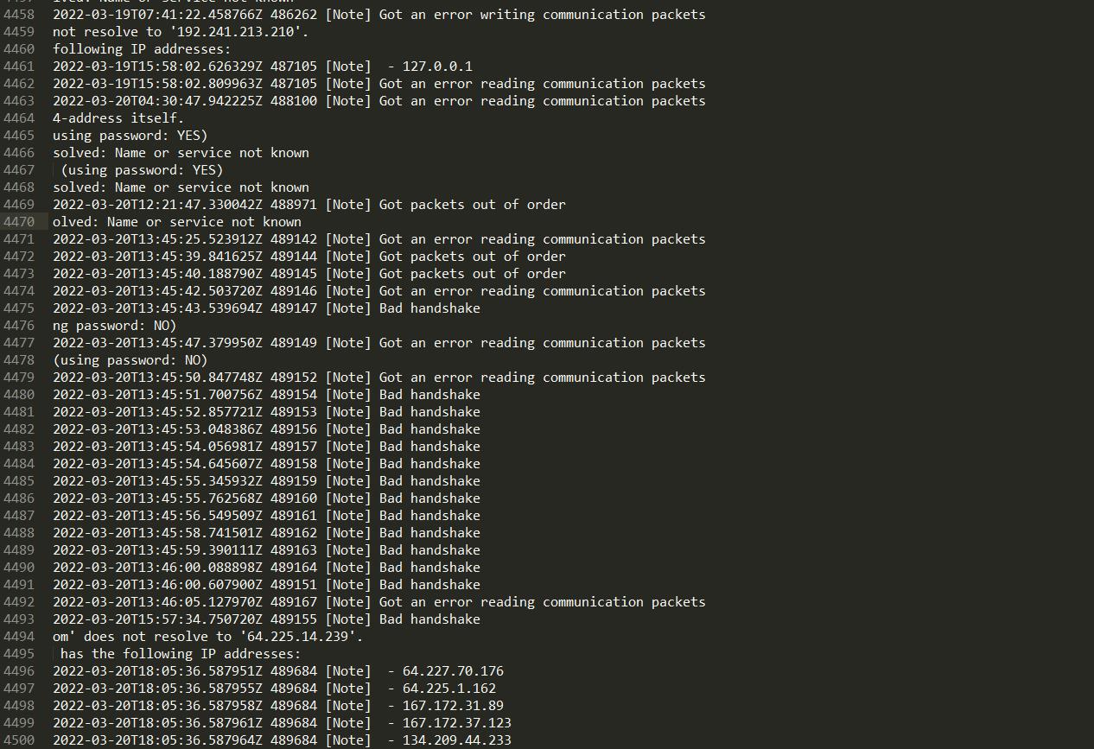Click IP address 134.209.44.233
1094x749 pixels.
(x=457, y=740)
